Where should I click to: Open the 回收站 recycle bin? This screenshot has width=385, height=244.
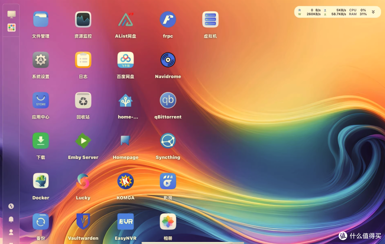[x=83, y=100]
